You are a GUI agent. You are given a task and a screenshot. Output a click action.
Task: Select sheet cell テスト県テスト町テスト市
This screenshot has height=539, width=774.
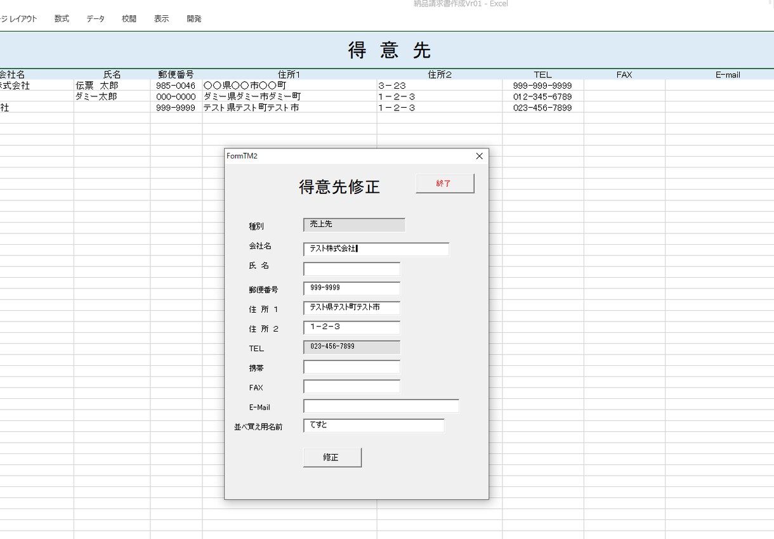click(289, 107)
